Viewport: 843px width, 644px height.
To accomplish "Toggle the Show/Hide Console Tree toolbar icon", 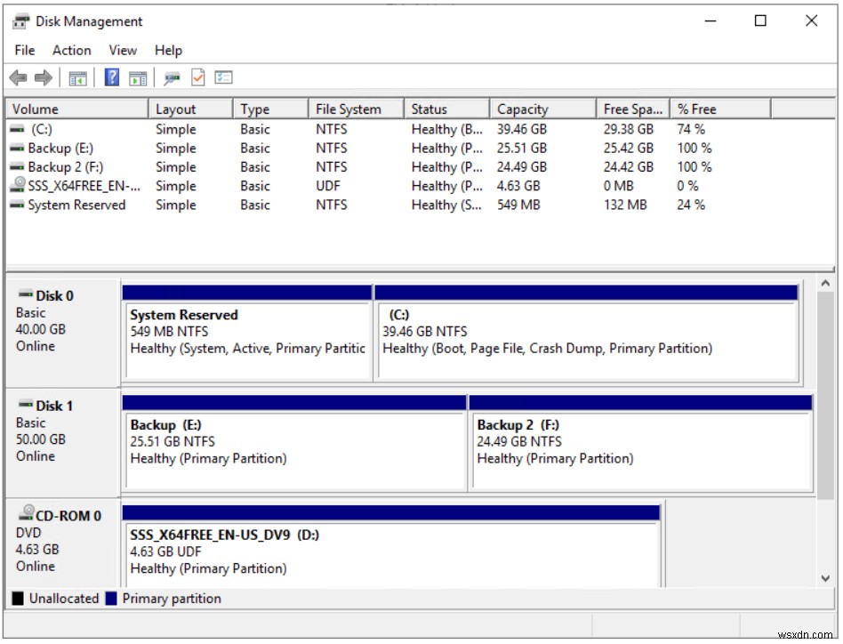I will tap(78, 77).
